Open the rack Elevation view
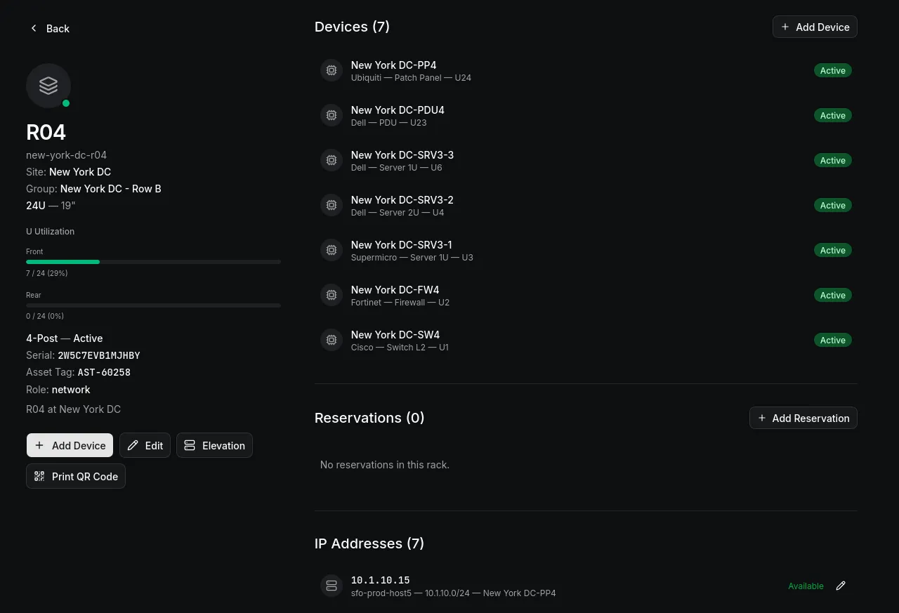Image resolution: width=899 pixels, height=613 pixels. pos(214,445)
